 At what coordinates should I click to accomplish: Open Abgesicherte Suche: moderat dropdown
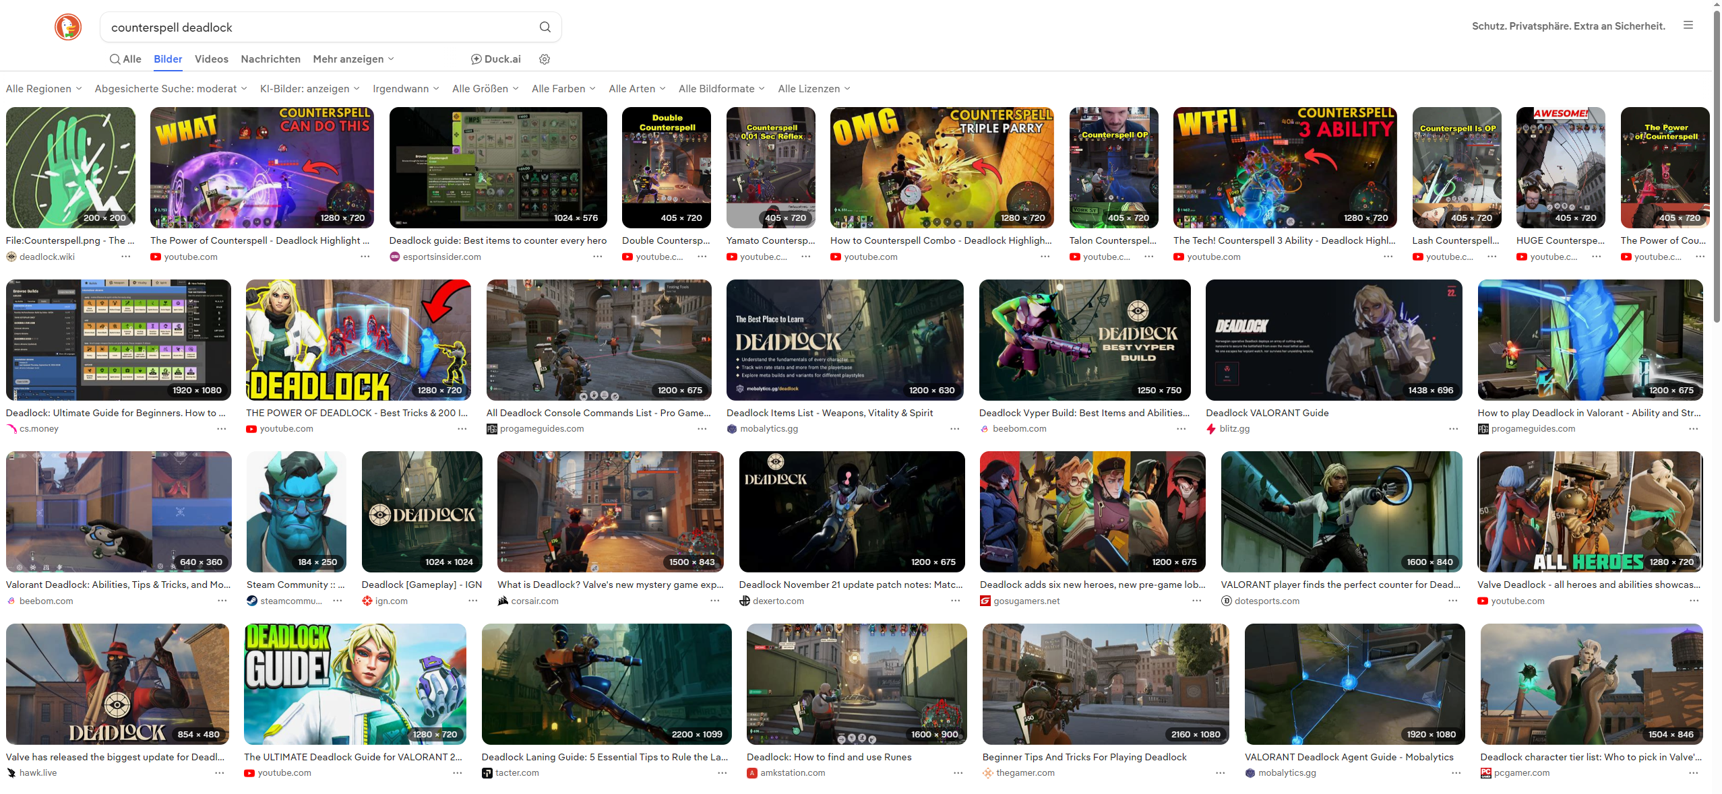171,89
